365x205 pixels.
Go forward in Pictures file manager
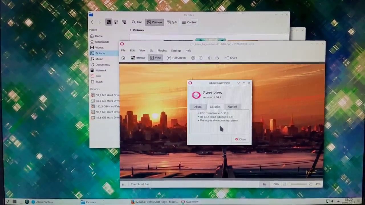99,22
